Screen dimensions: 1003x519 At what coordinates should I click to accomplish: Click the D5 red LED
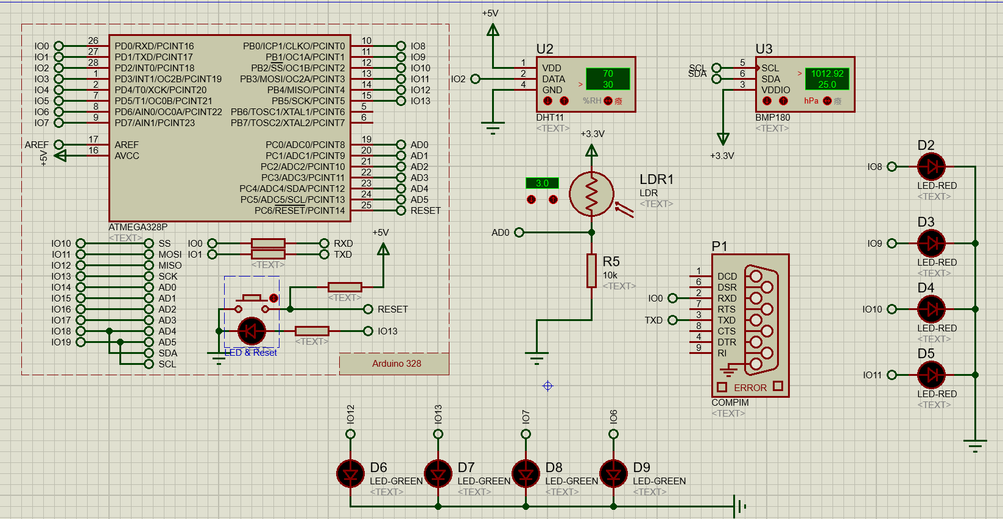(931, 375)
